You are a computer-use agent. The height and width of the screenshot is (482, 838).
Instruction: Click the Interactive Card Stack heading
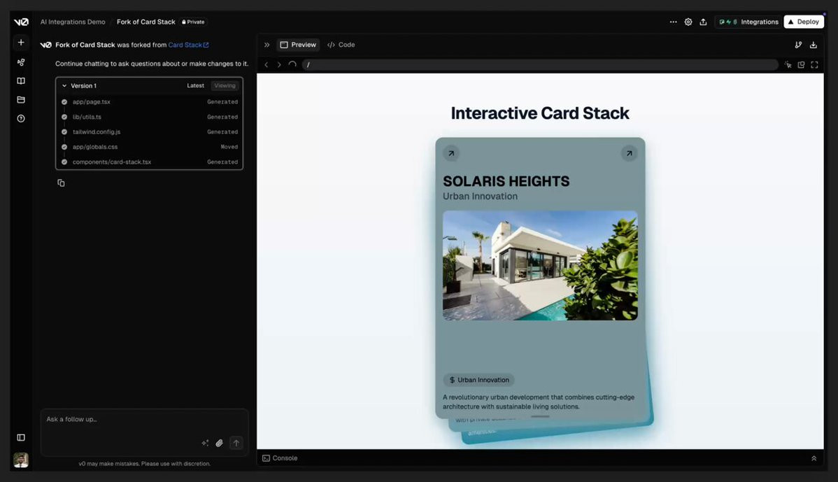540,113
